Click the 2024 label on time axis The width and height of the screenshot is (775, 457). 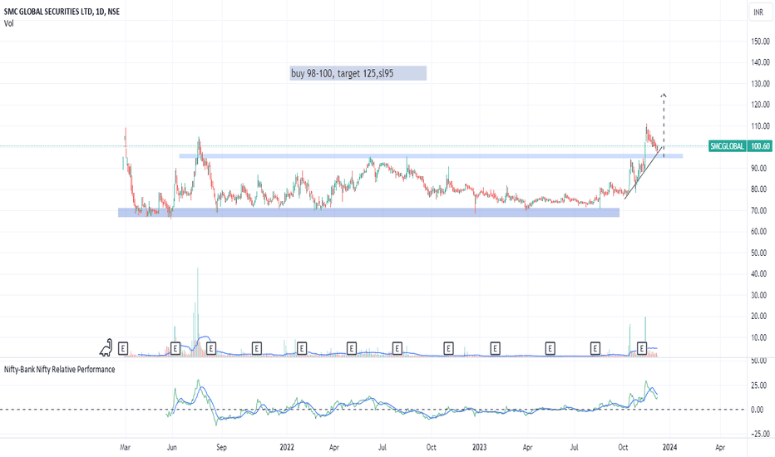pyautogui.click(x=669, y=447)
